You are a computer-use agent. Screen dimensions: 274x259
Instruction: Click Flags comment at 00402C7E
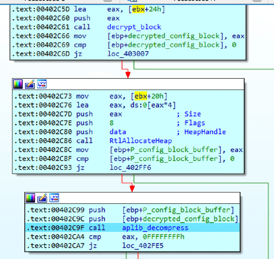click(195, 123)
